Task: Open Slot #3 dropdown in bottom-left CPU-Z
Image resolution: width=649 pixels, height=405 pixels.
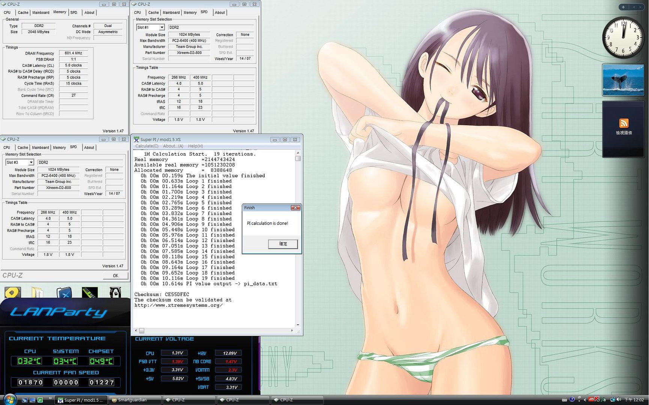Action: pos(31,162)
